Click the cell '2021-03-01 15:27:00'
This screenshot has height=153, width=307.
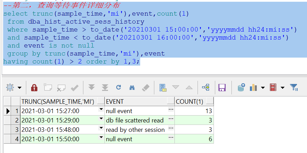tap(62, 111)
